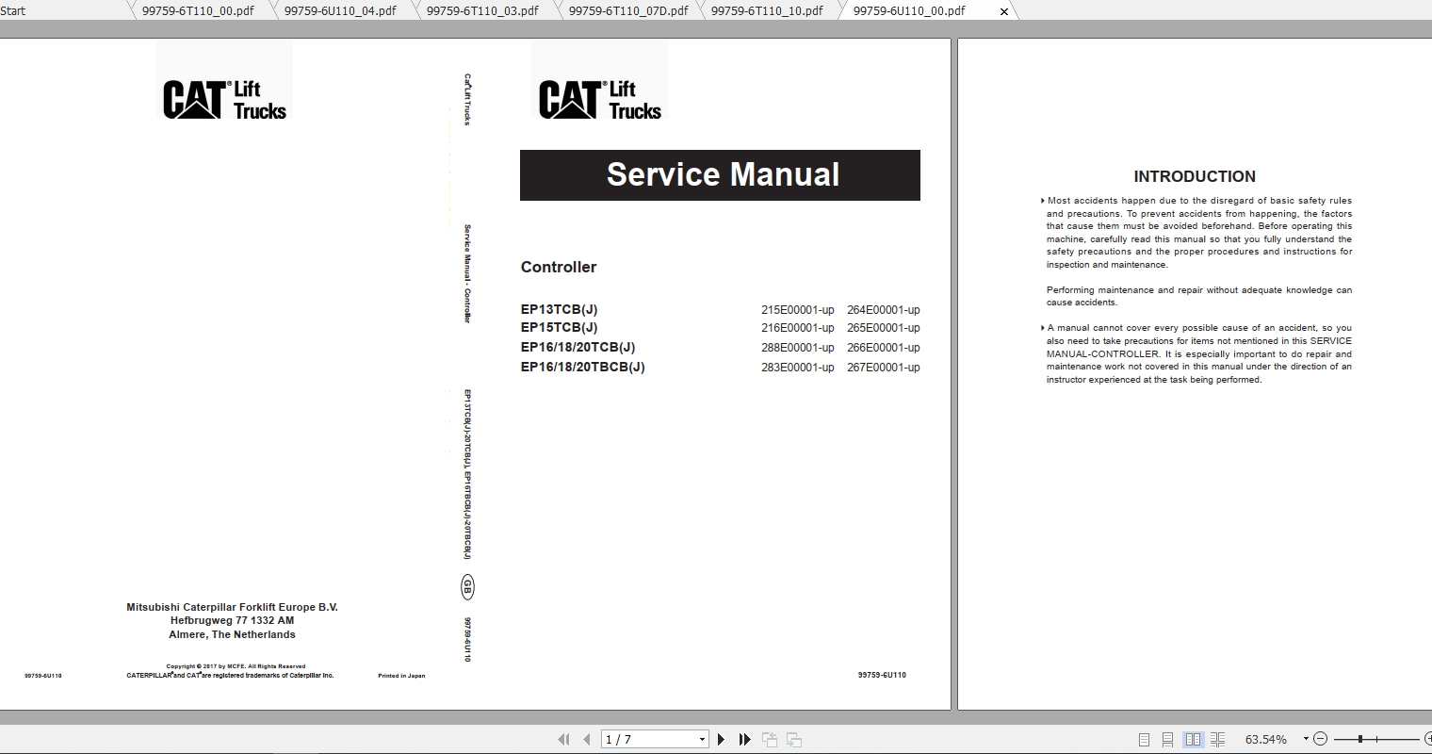Zoom out with the minus icon
The height and width of the screenshot is (754, 1432).
coord(1321,739)
